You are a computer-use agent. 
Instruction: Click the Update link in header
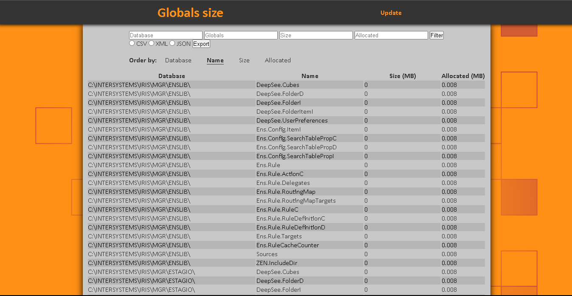point(391,13)
